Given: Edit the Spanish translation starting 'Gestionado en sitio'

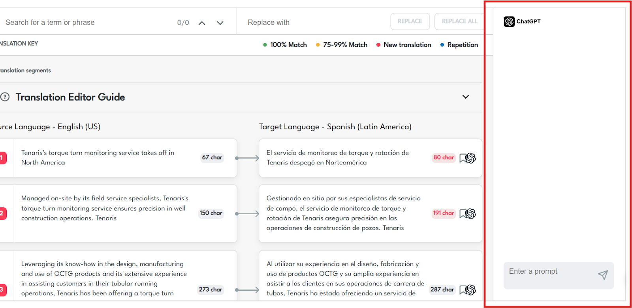Looking at the screenshot, I should point(344,213).
